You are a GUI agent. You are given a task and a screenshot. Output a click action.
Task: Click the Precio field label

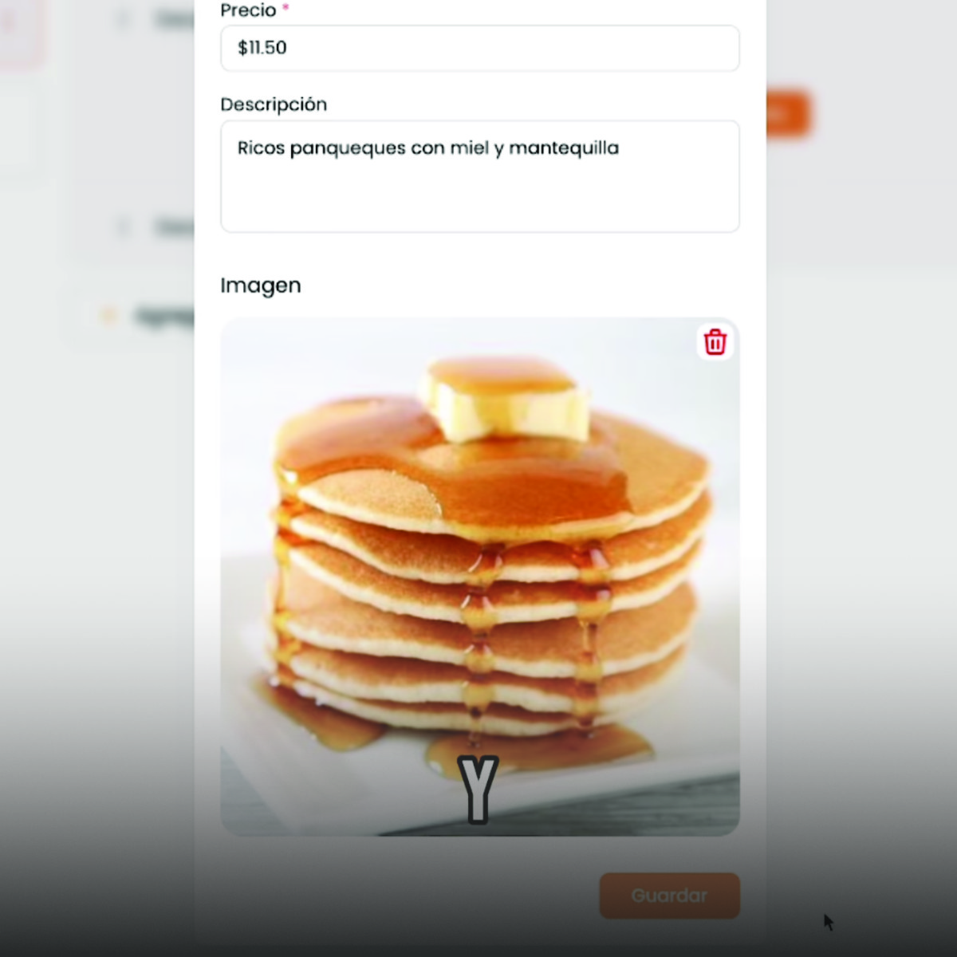pyautogui.click(x=248, y=10)
